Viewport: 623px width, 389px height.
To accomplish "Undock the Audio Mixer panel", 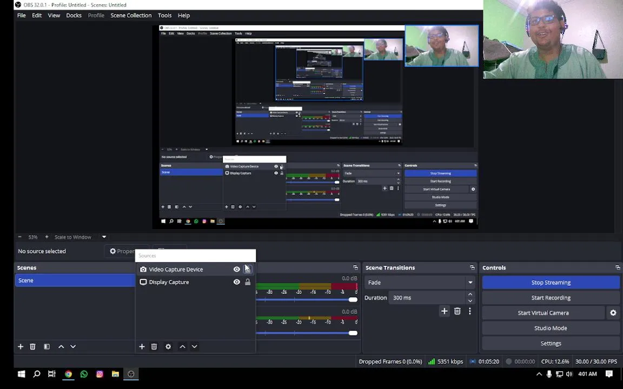I will pyautogui.click(x=355, y=267).
